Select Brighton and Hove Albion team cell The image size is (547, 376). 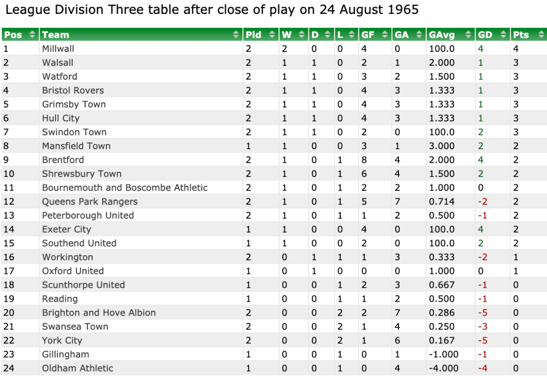99,313
